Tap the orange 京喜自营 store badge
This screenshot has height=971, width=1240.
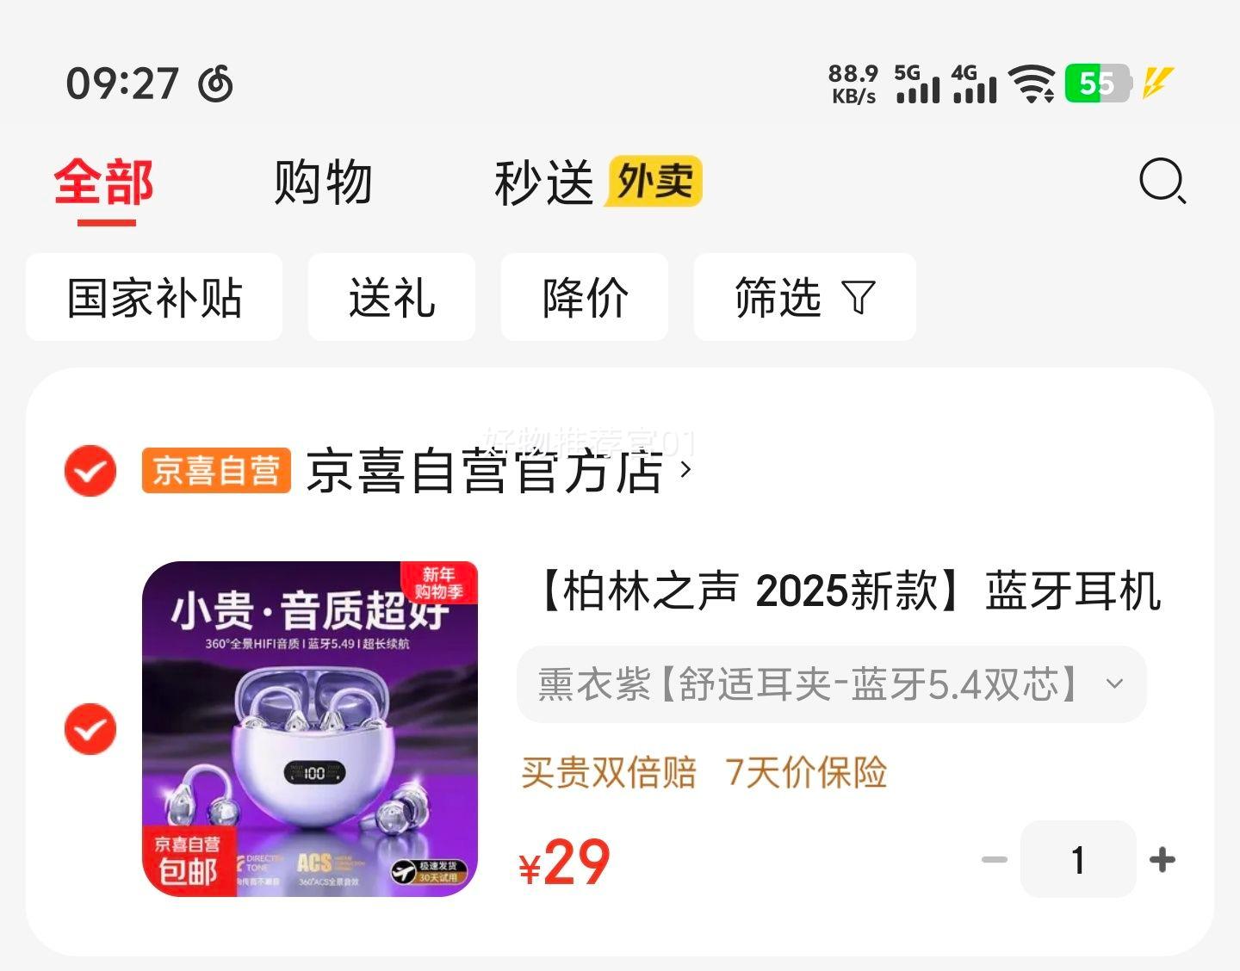coord(216,470)
